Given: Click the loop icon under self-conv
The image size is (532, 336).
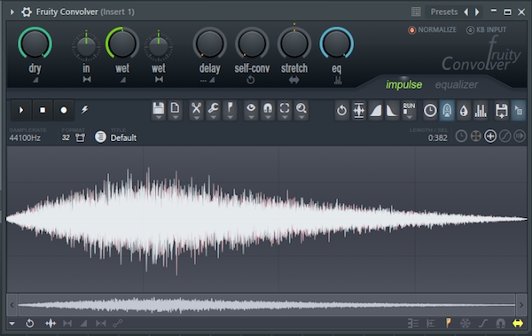Looking at the screenshot, I should (251, 80).
